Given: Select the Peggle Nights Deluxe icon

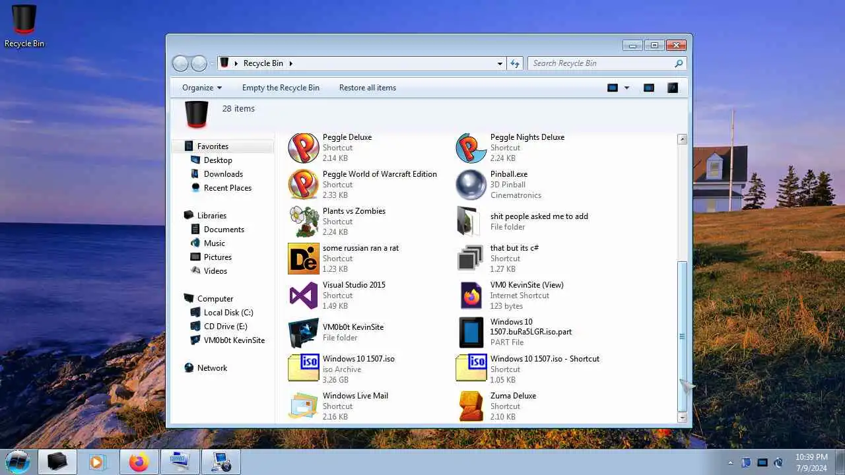Looking at the screenshot, I should [471, 148].
